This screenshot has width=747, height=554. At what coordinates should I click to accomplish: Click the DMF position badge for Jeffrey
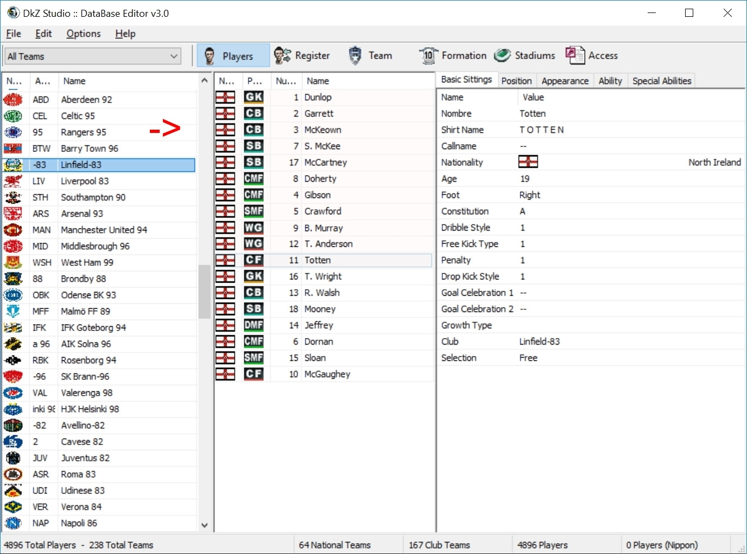tap(254, 325)
